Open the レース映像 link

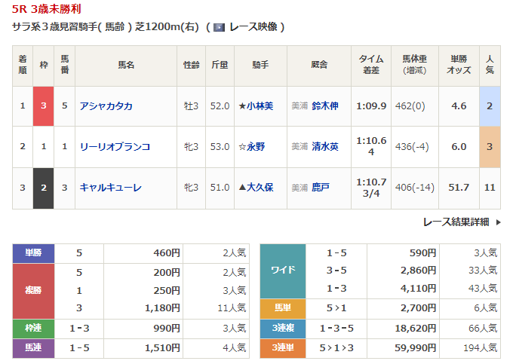253,27
